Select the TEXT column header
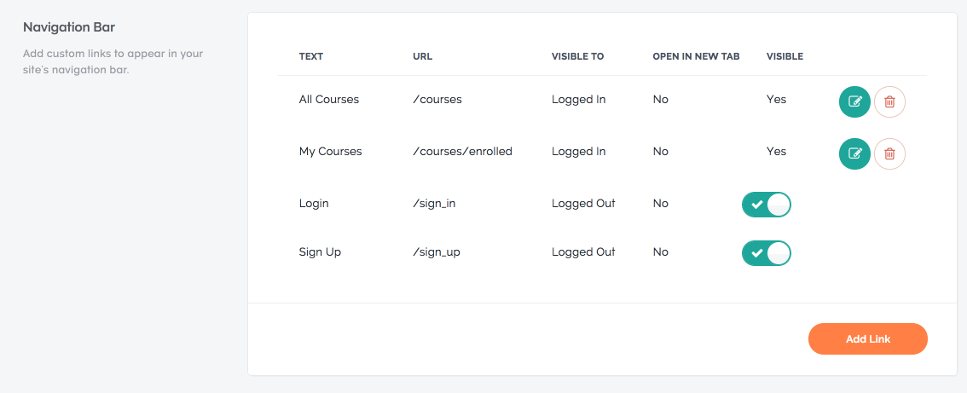This screenshot has width=967, height=393. (310, 56)
